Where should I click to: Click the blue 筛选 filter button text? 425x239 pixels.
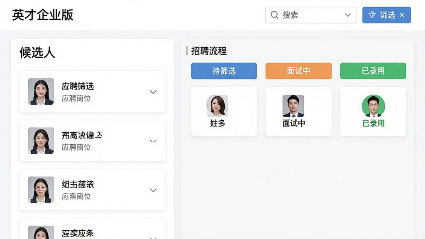click(387, 15)
